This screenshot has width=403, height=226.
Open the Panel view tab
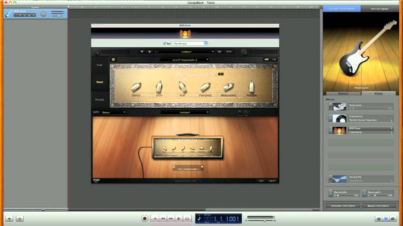pos(99,82)
